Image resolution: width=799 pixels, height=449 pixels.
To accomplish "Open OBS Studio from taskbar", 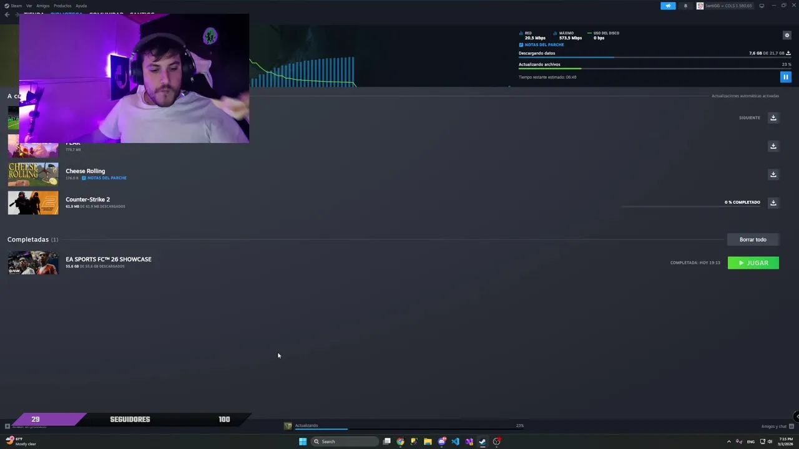I will tap(497, 442).
